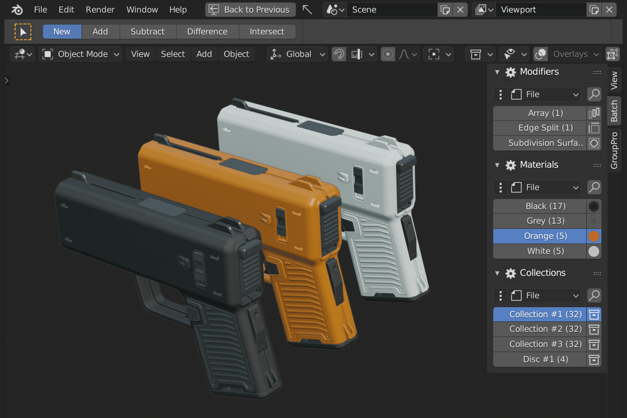
Task: Click the Collection #1 archive icon
Action: coord(594,314)
